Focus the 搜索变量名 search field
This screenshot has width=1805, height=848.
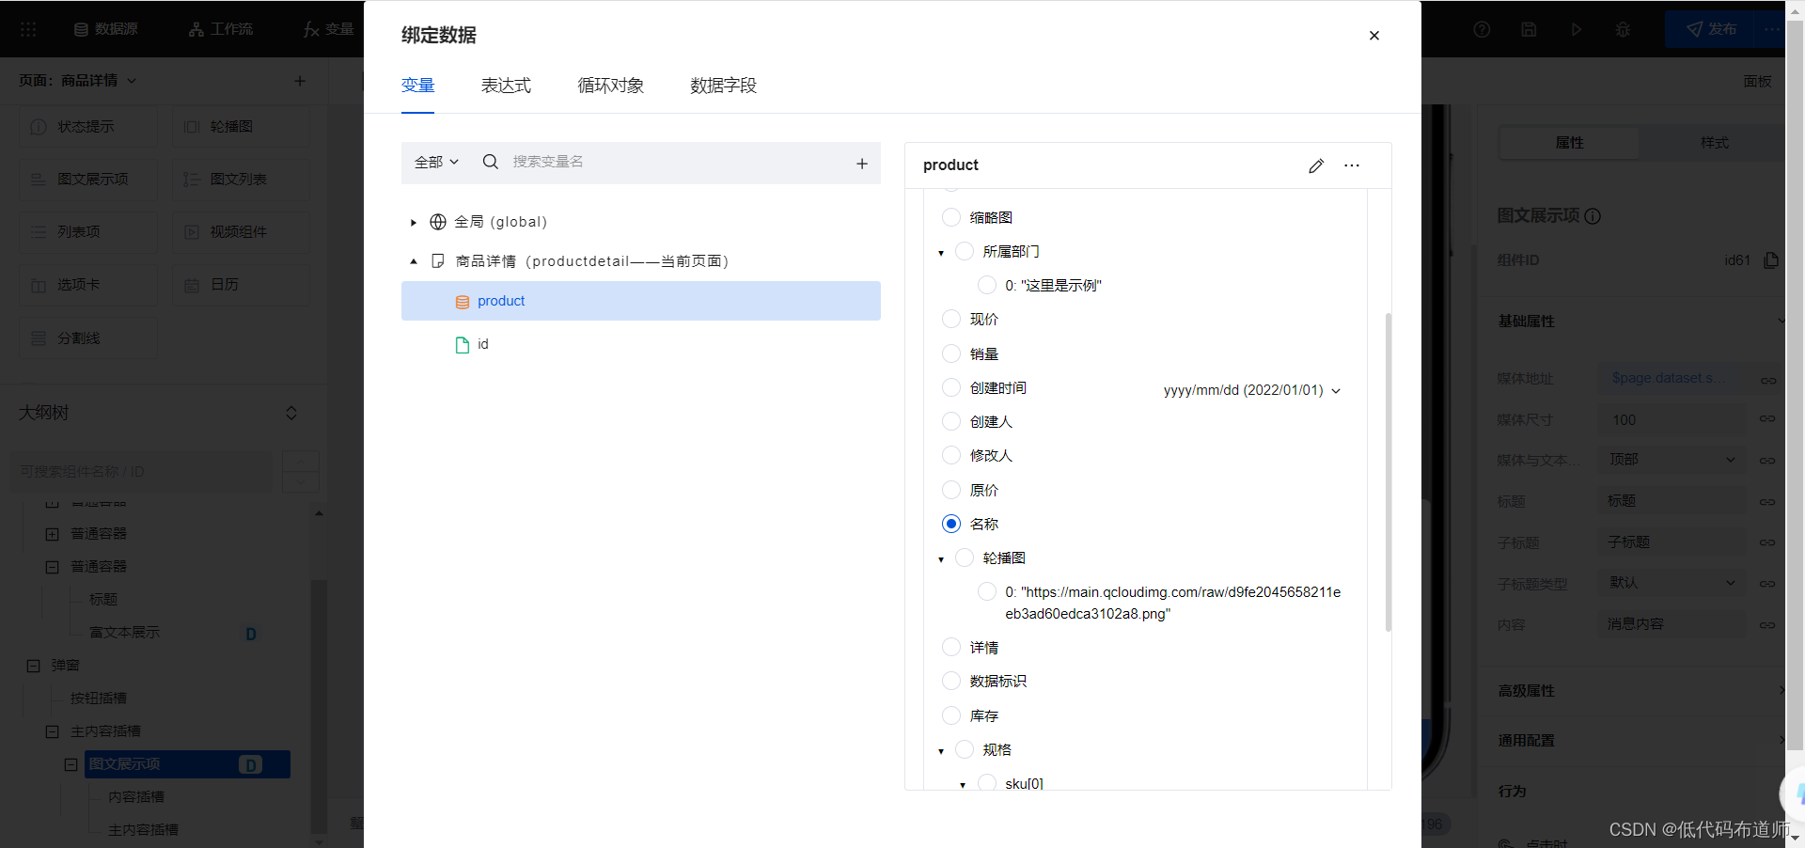pos(677,162)
